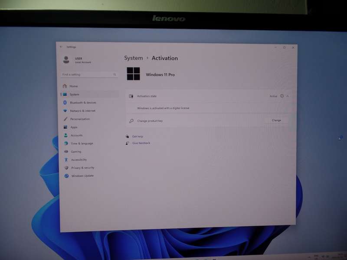Minimize the Settings window
Screen dimensions: 347x260
(x=276, y=47)
